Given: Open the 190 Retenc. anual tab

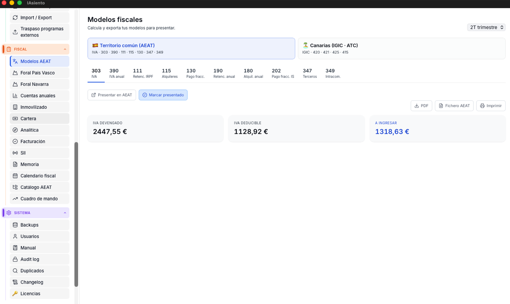Looking at the screenshot, I should (224, 73).
